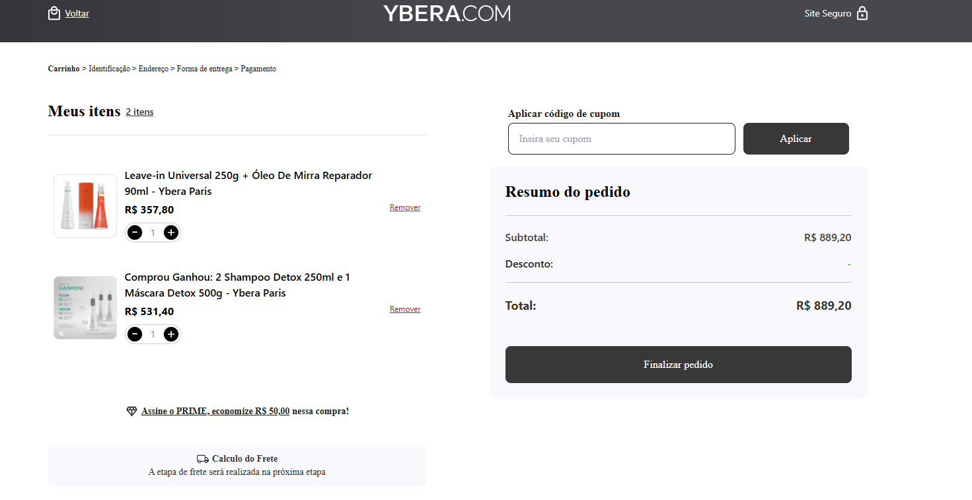Image resolution: width=972 pixels, height=500 pixels.
Task: Remove the Comprou Ganhou Detox kit
Action: [x=405, y=309]
